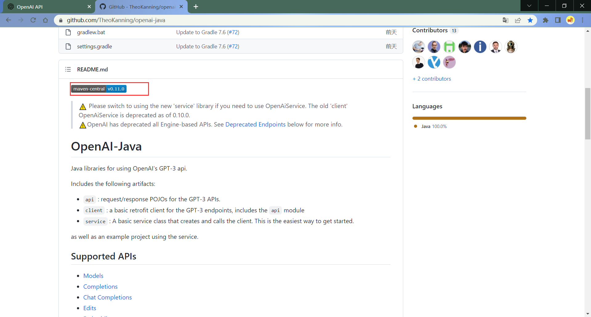591x317 pixels.
Task: Click the Contributors heading link
Action: [430, 30]
